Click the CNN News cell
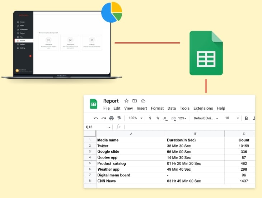 point(131,181)
